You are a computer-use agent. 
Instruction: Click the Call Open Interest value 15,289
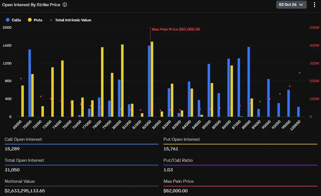point(12,149)
